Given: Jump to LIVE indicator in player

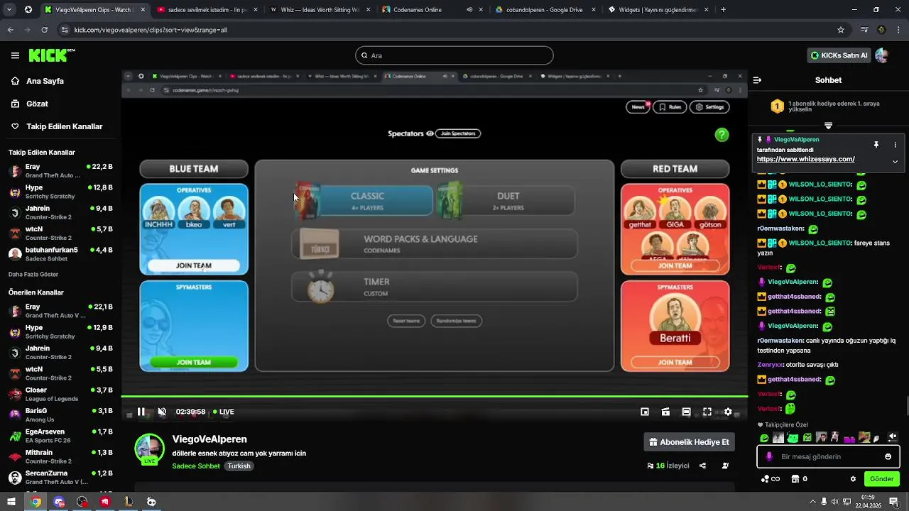Looking at the screenshot, I should pos(224,412).
